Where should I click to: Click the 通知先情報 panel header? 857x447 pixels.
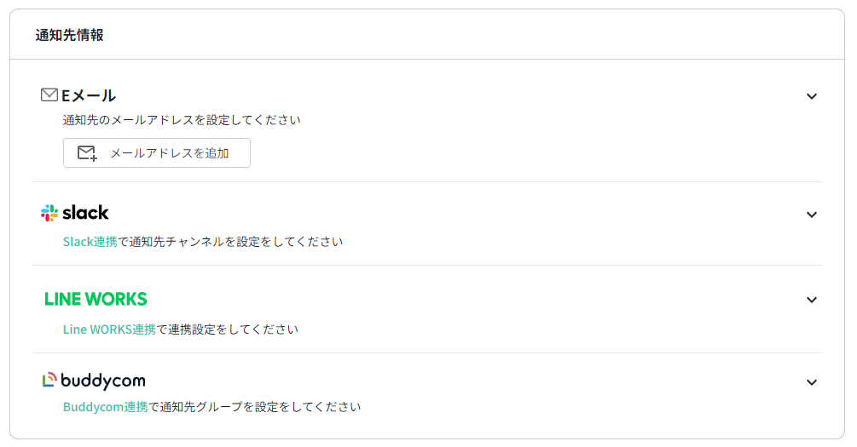(x=70, y=36)
